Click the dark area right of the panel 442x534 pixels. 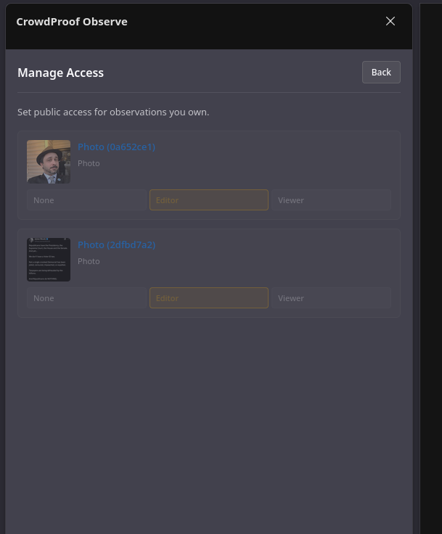click(431, 290)
